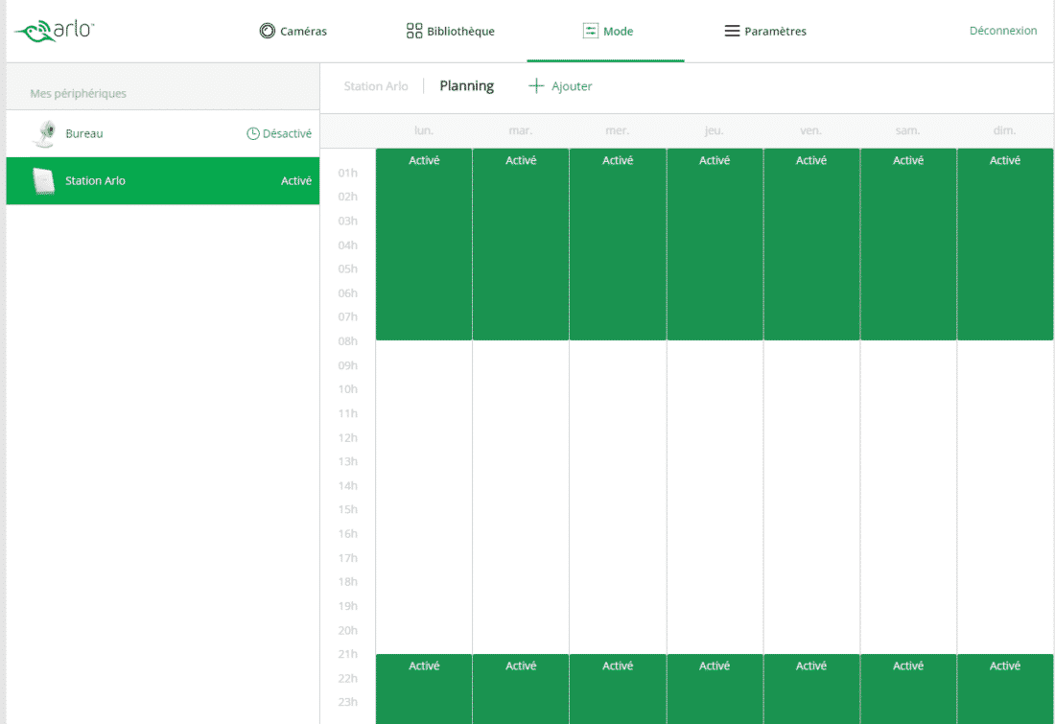
Task: Click the Bibliothèque grid icon
Action: (414, 31)
